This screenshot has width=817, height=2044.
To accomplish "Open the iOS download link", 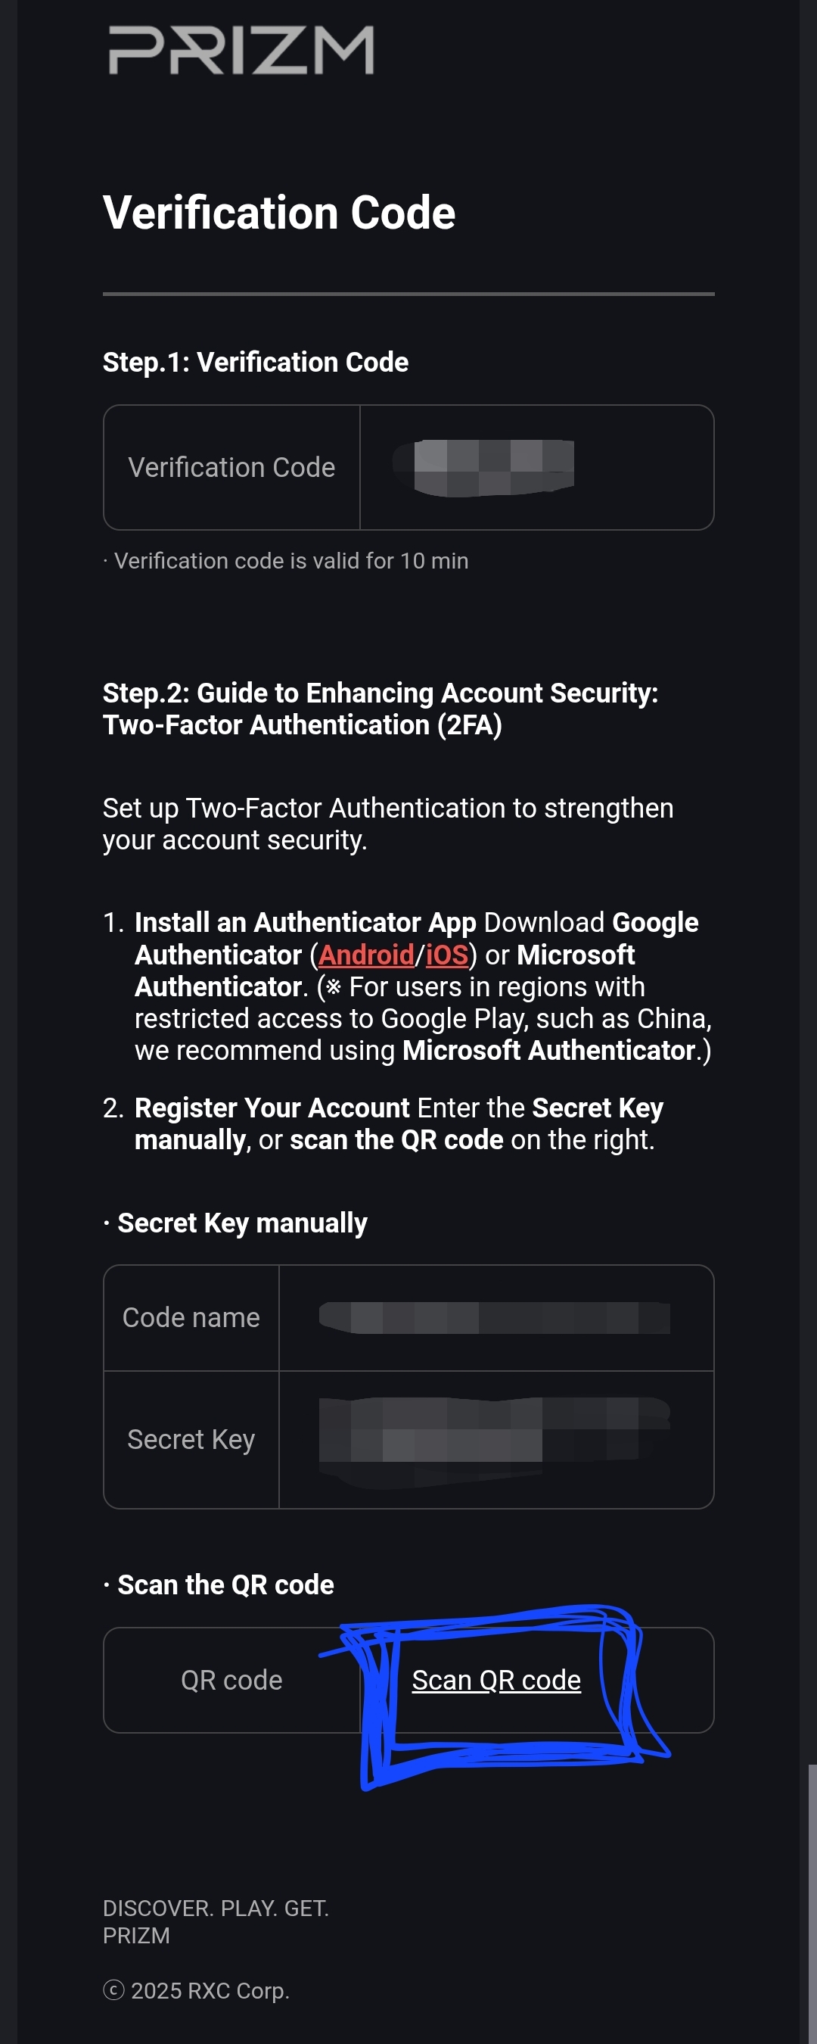I will pos(446,955).
